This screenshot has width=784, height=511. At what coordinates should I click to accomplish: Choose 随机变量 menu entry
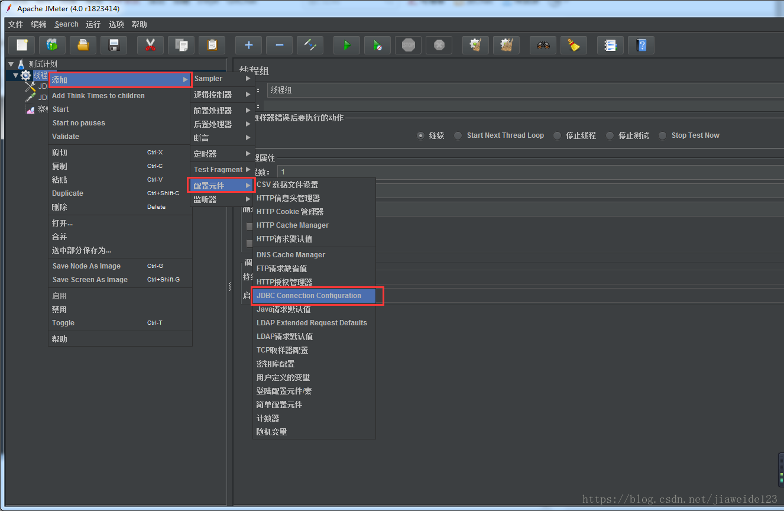click(x=315, y=432)
